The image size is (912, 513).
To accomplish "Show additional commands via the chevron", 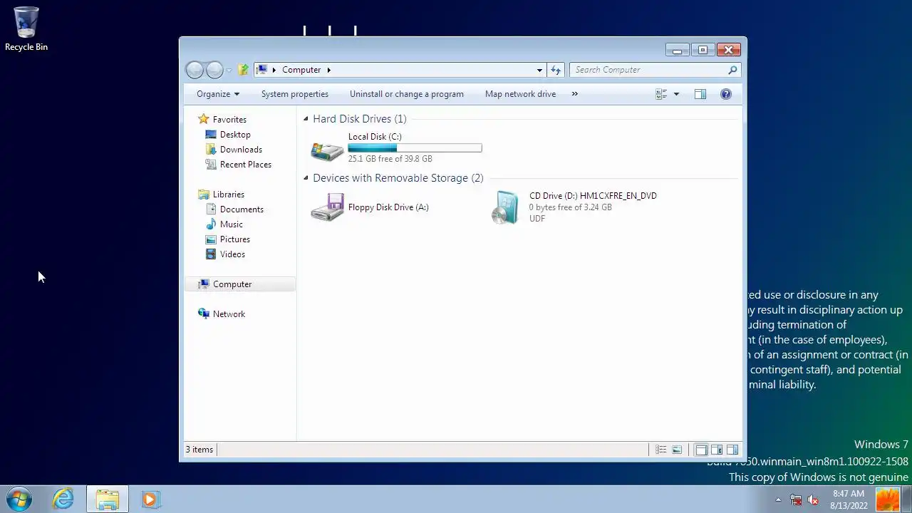I will [574, 94].
